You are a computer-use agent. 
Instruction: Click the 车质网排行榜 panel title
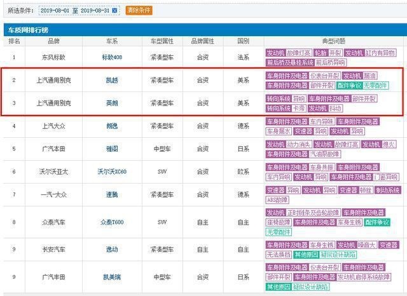click(28, 30)
